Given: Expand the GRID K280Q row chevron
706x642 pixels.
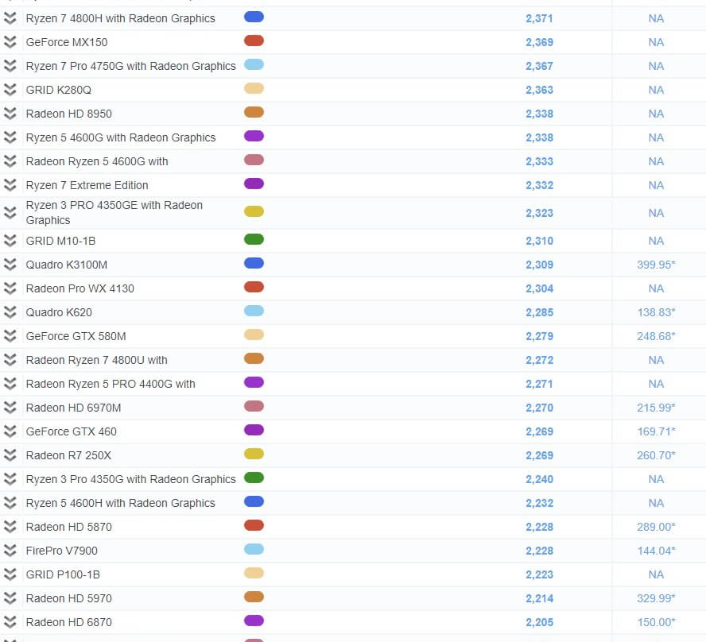Looking at the screenshot, I should point(10,90).
